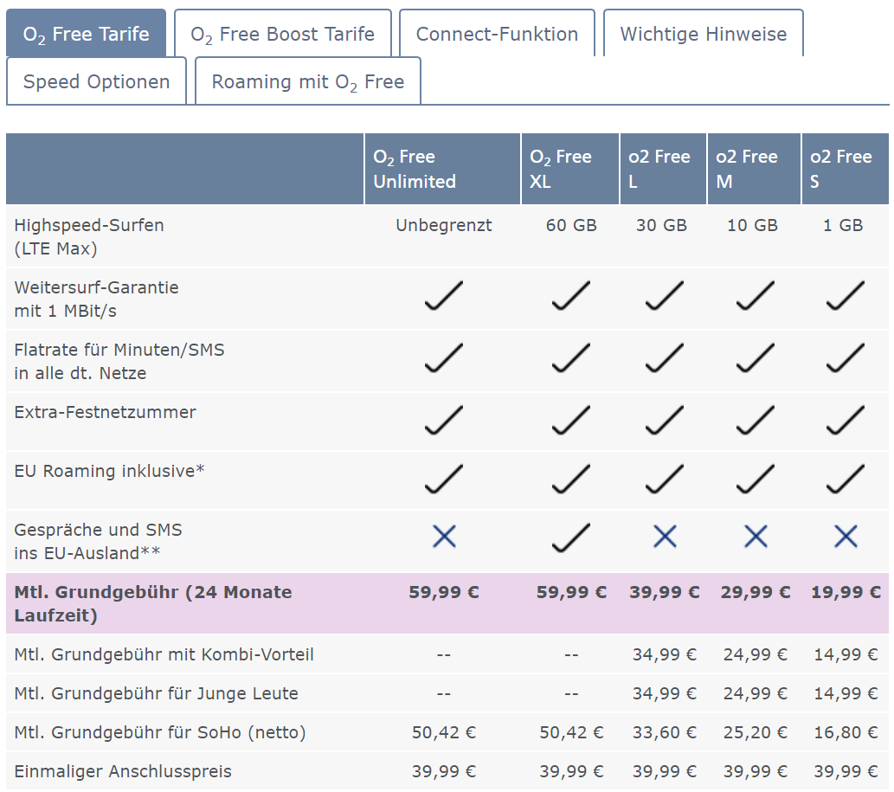The height and width of the screenshot is (792, 894).
Task: Go to the Roaming mit O2 Free tab
Action: [308, 81]
